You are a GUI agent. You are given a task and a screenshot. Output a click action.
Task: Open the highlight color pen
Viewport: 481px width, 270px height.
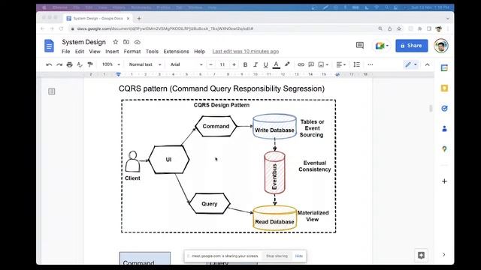point(287,64)
